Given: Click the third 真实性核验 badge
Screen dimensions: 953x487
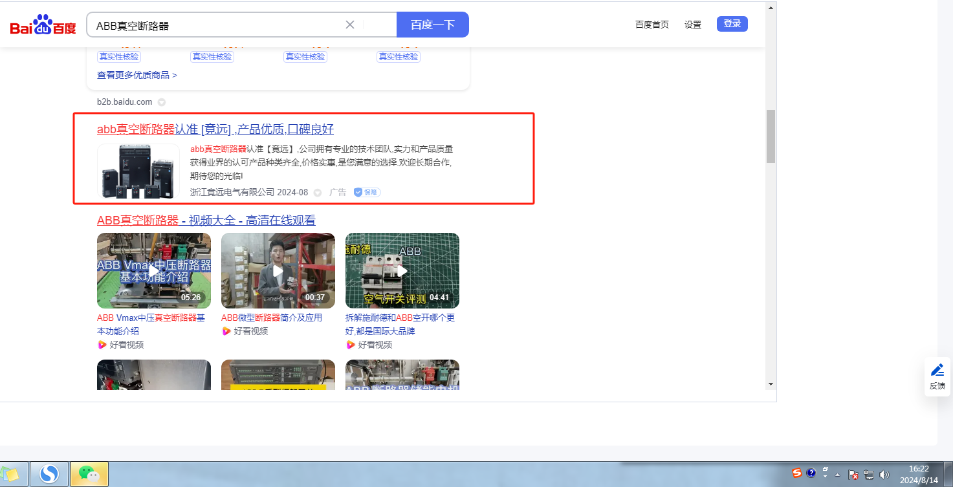Looking at the screenshot, I should tap(305, 57).
